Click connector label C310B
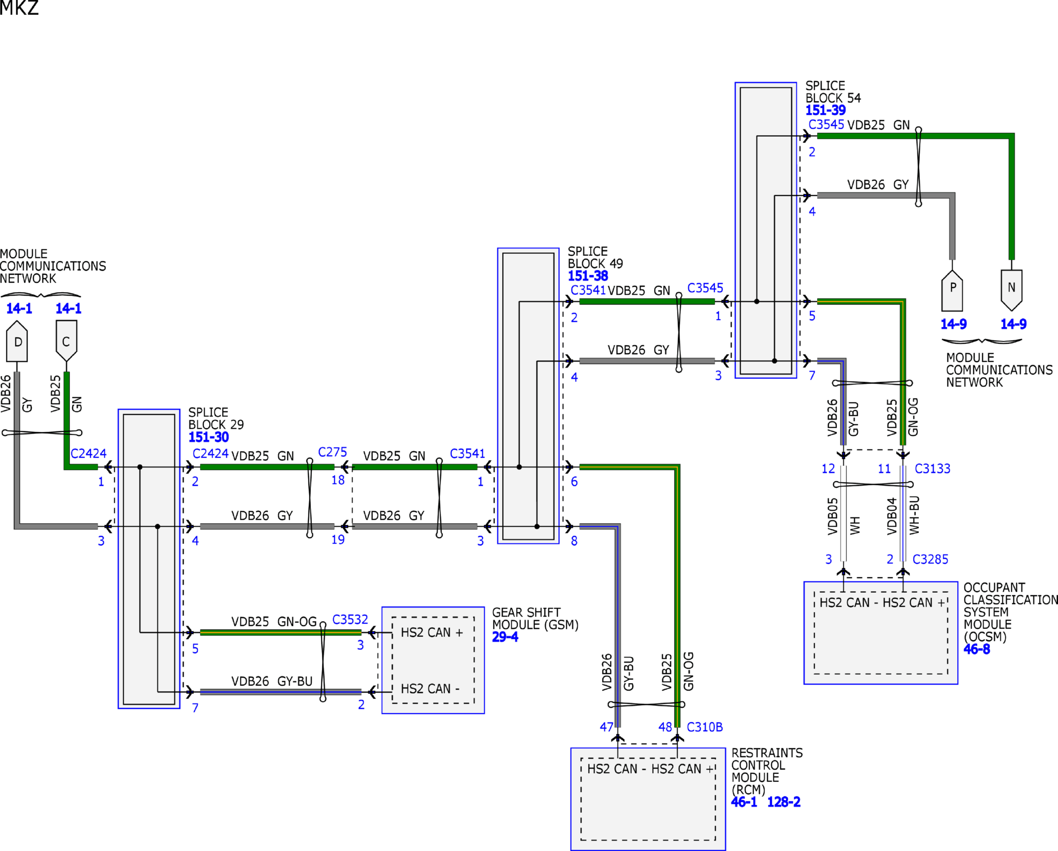Viewport: 1058px width, 851px height. pos(704,727)
